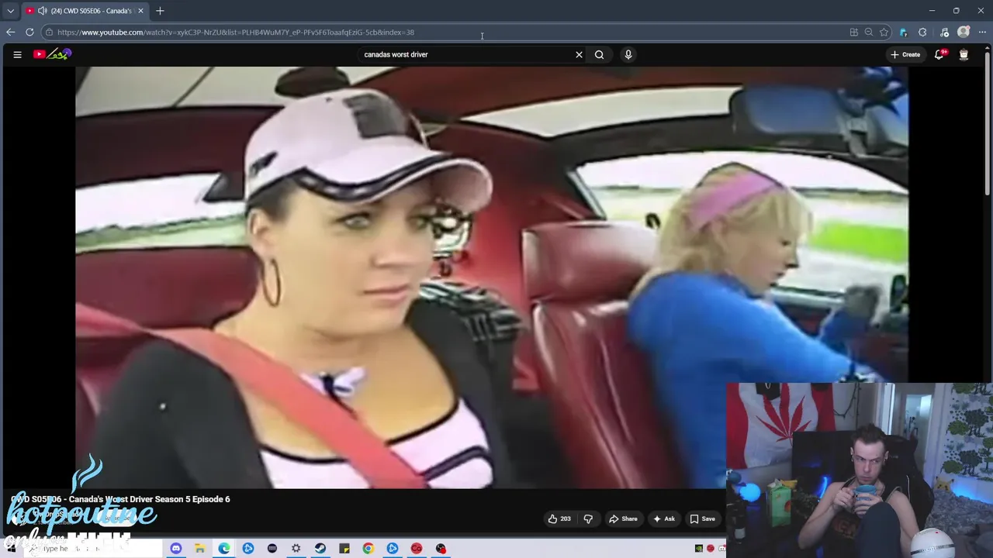Image resolution: width=993 pixels, height=558 pixels.
Task: Ask about this video
Action: click(x=664, y=518)
